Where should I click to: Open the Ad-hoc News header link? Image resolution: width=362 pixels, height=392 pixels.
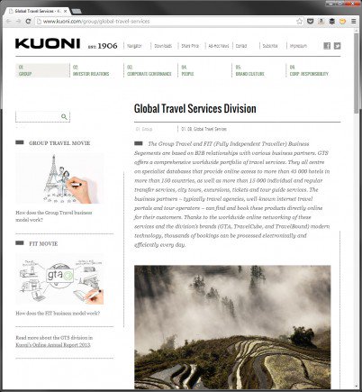pos(219,46)
